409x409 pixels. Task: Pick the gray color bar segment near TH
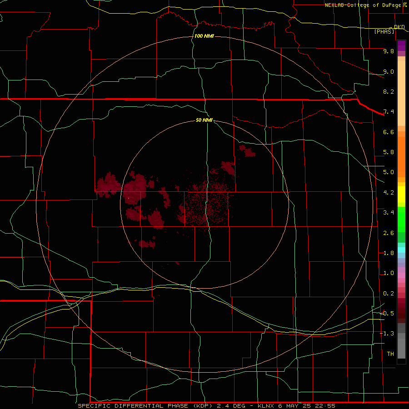pos(401,349)
